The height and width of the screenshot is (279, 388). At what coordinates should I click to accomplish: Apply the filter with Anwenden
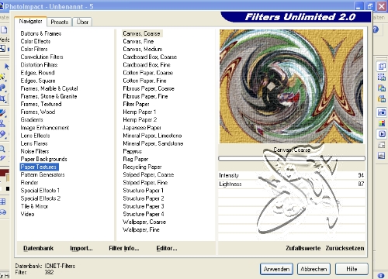276,269
